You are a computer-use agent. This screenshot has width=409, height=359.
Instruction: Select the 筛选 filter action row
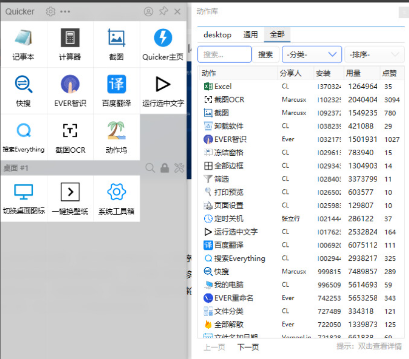(302, 179)
